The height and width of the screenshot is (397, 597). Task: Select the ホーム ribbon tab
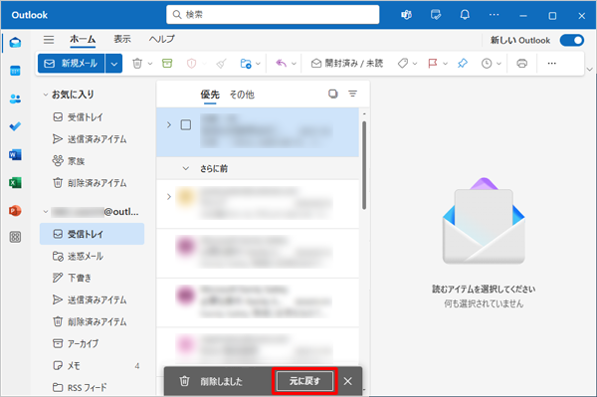pyautogui.click(x=83, y=39)
